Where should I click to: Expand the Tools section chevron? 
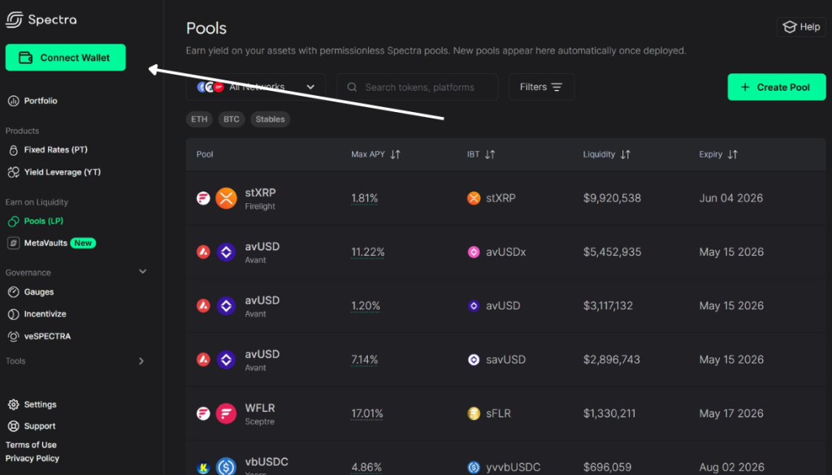pos(141,361)
